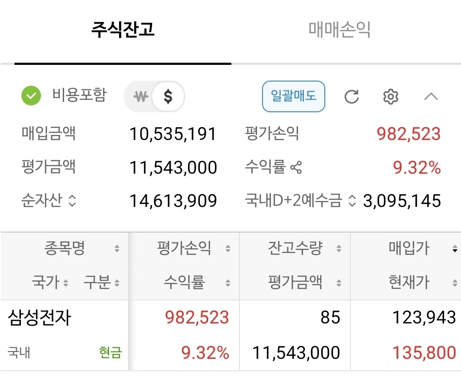461x384 pixels.
Task: Sort by 잔고수량 column arrows
Action: tap(338, 249)
